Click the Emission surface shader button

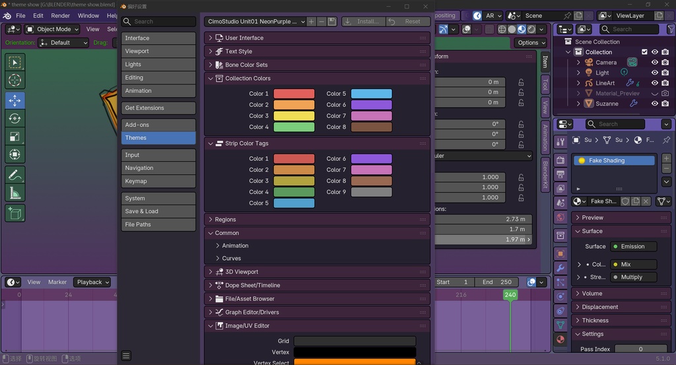633,246
